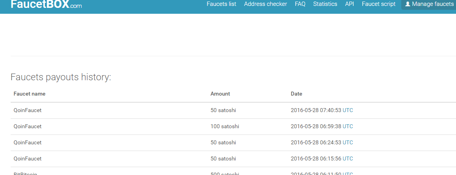The image size is (456, 175).
Task: Select QoinFaucet name in the 07:40:53 row
Action: pos(28,111)
